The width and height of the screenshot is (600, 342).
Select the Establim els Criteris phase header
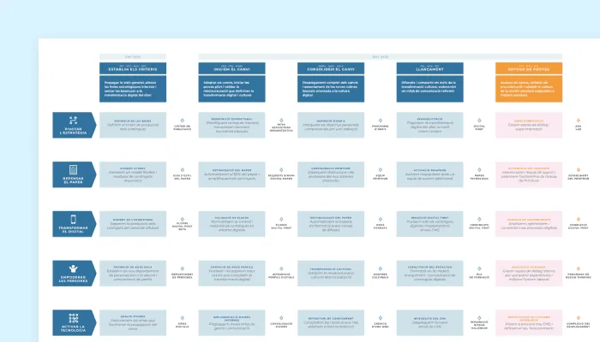(133, 68)
